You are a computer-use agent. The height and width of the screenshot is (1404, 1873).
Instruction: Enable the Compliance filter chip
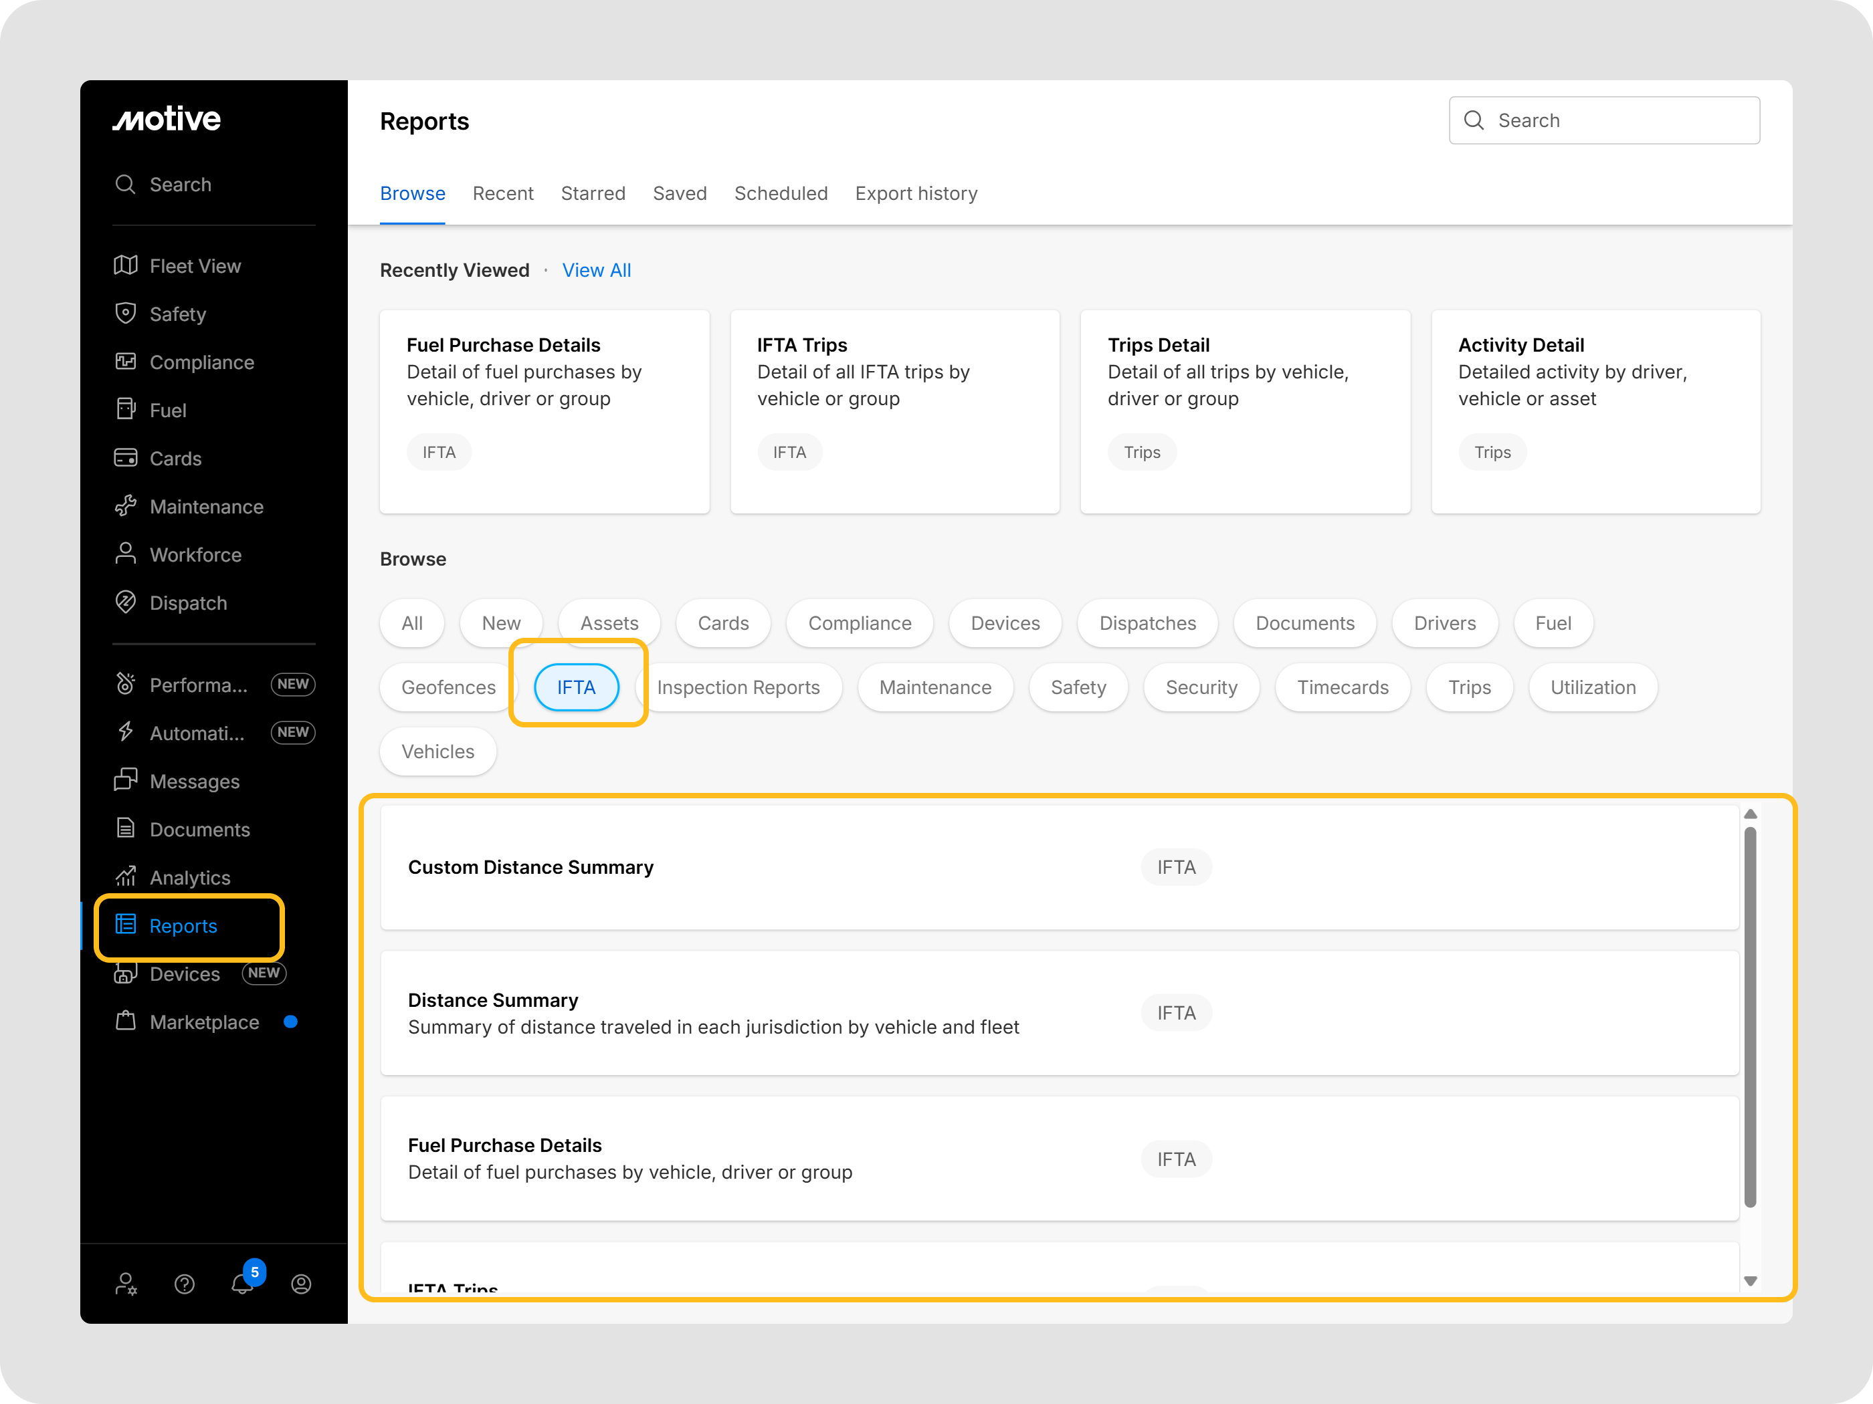(860, 623)
